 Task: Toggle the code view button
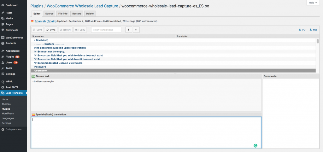(x=136, y=30)
